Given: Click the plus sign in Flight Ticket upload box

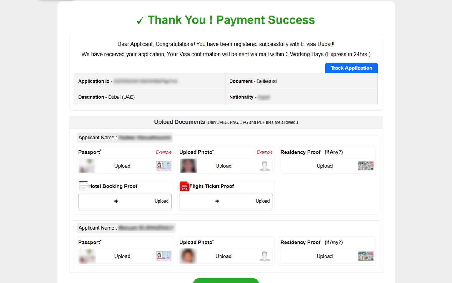Looking at the screenshot, I should click(217, 201).
